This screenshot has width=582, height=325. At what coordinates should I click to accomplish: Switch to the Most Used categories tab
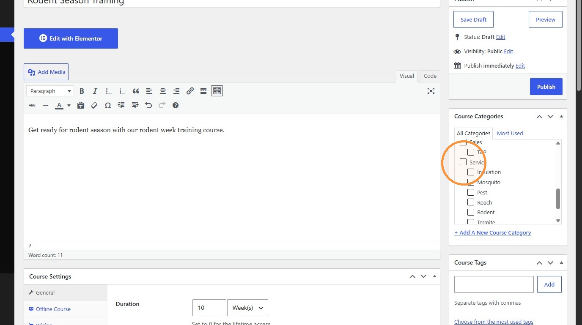[x=510, y=133]
